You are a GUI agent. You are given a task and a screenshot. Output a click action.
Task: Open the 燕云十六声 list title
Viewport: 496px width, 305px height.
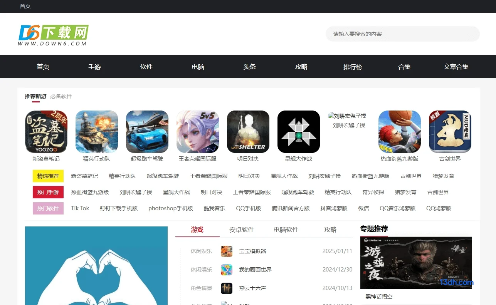point(253,288)
